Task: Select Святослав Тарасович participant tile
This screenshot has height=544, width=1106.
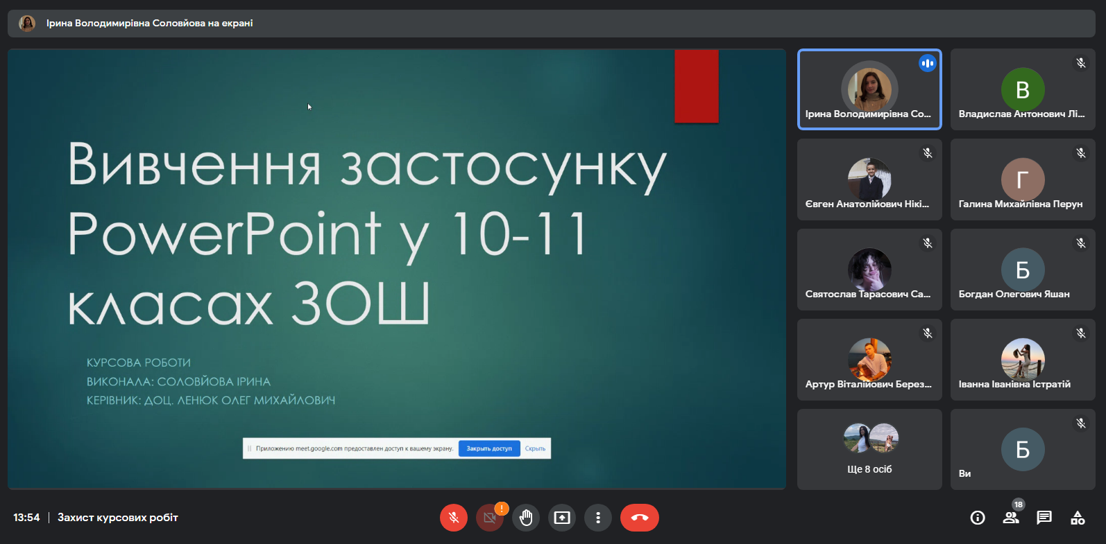Action: (869, 270)
